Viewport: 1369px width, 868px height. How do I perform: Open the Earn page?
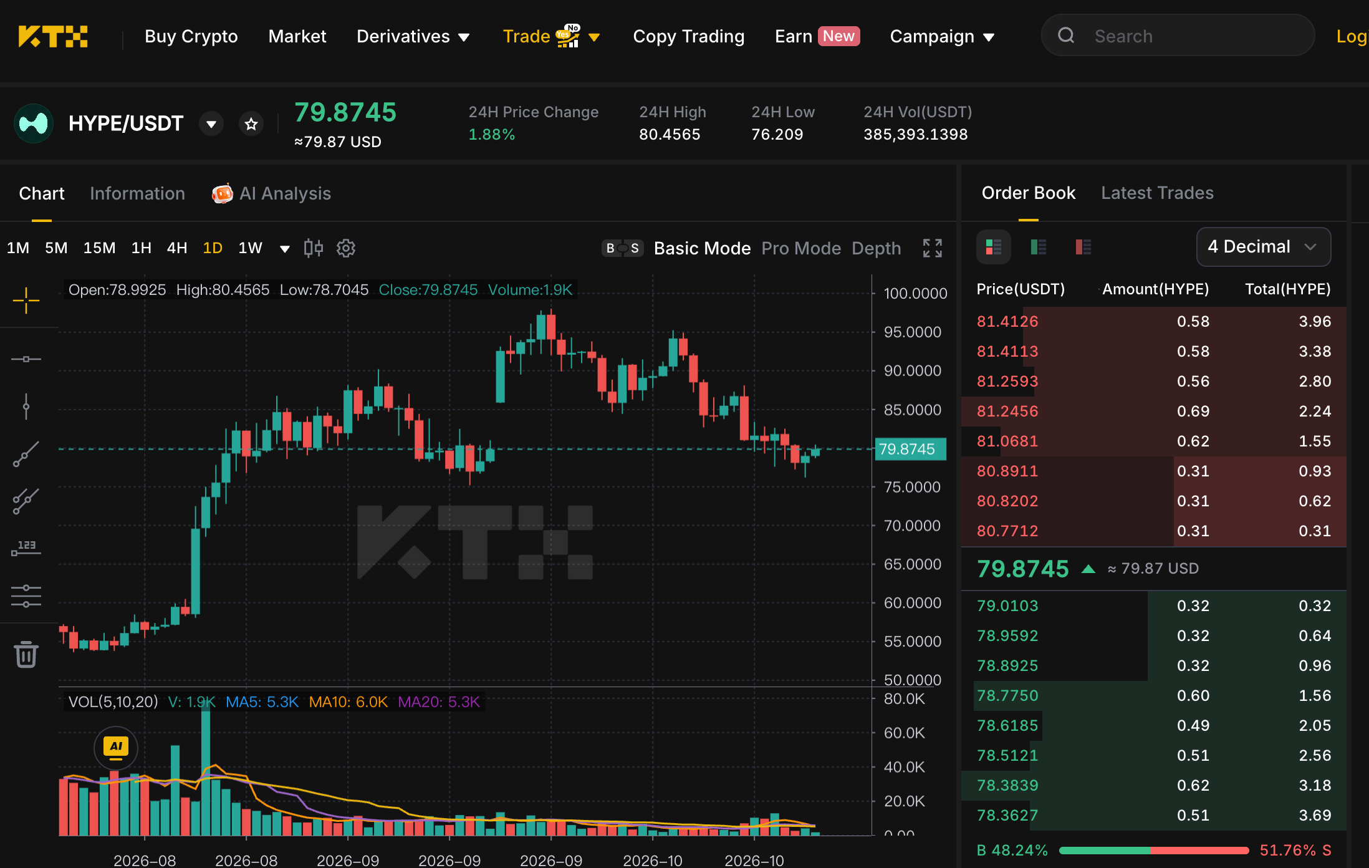coord(817,36)
